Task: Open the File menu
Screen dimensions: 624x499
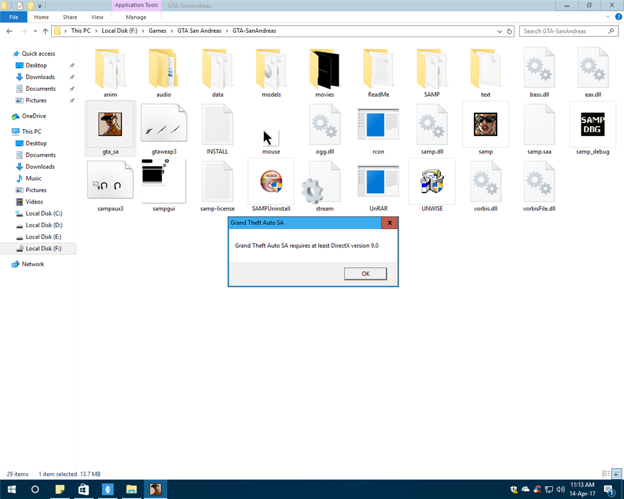Action: tap(13, 17)
